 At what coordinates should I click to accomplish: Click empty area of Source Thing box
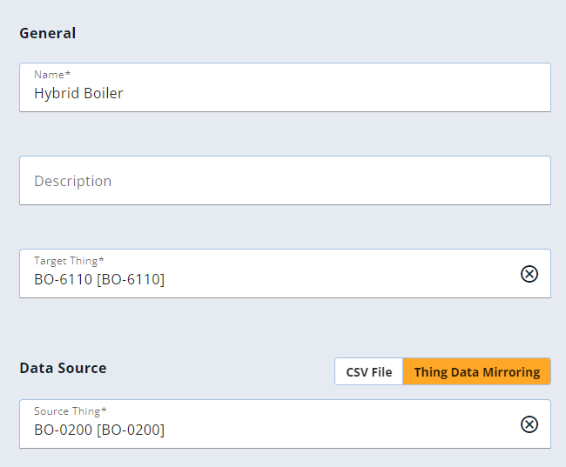coord(341,425)
